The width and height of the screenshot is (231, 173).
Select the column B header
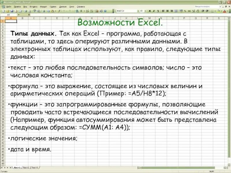click(23, 18)
